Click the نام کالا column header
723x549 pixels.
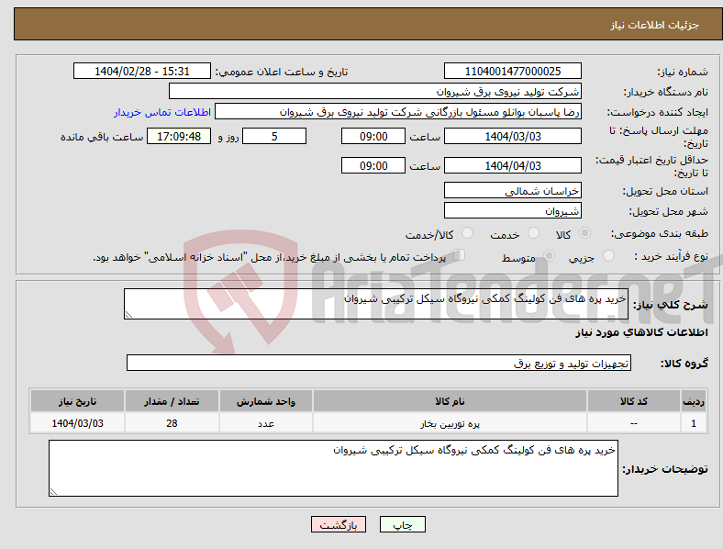coord(450,401)
